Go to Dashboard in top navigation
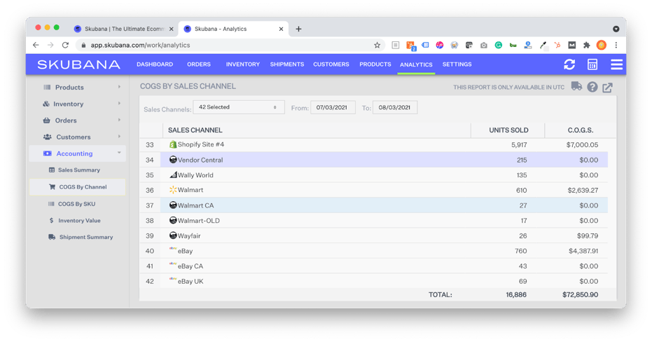 coord(155,64)
